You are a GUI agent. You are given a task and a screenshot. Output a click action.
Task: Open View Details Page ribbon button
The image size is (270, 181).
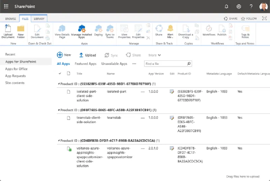pos(62,31)
